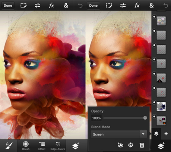Screen dimensions: 171x152
Task: Open adjustments sliders icon in right toolbar
Action: (x=123, y=6)
